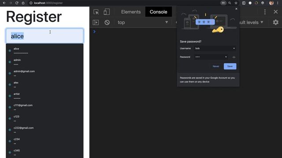Click the Never button
The width and height of the screenshot is (282, 158).
tap(216, 66)
